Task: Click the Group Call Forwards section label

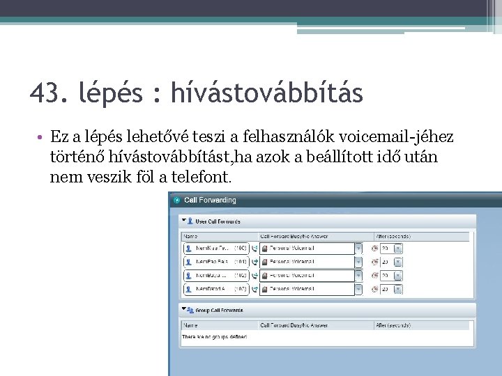Action: [x=219, y=311]
